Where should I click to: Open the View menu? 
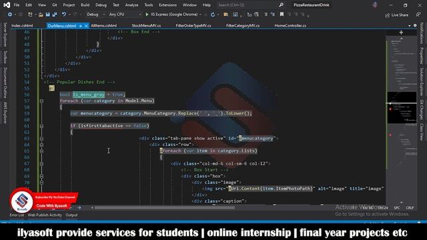tap(42, 5)
